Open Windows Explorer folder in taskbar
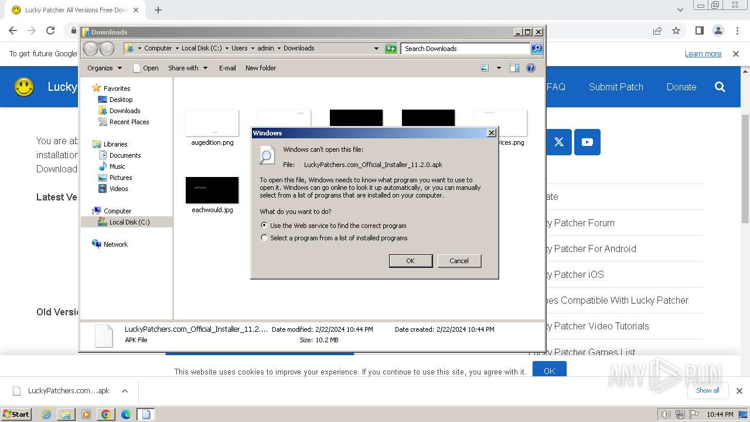 66,414
